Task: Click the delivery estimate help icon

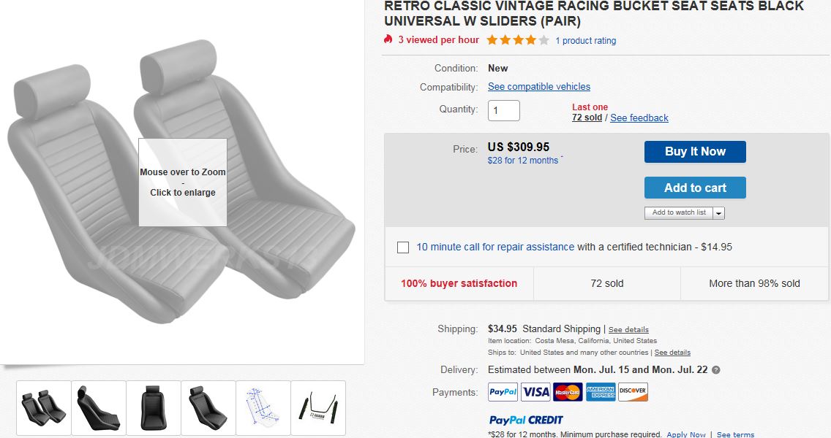Action: [x=716, y=370]
